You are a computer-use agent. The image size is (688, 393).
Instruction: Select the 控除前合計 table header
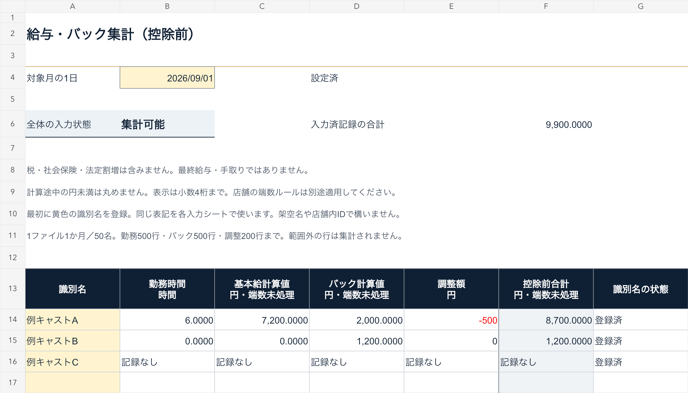coord(546,289)
